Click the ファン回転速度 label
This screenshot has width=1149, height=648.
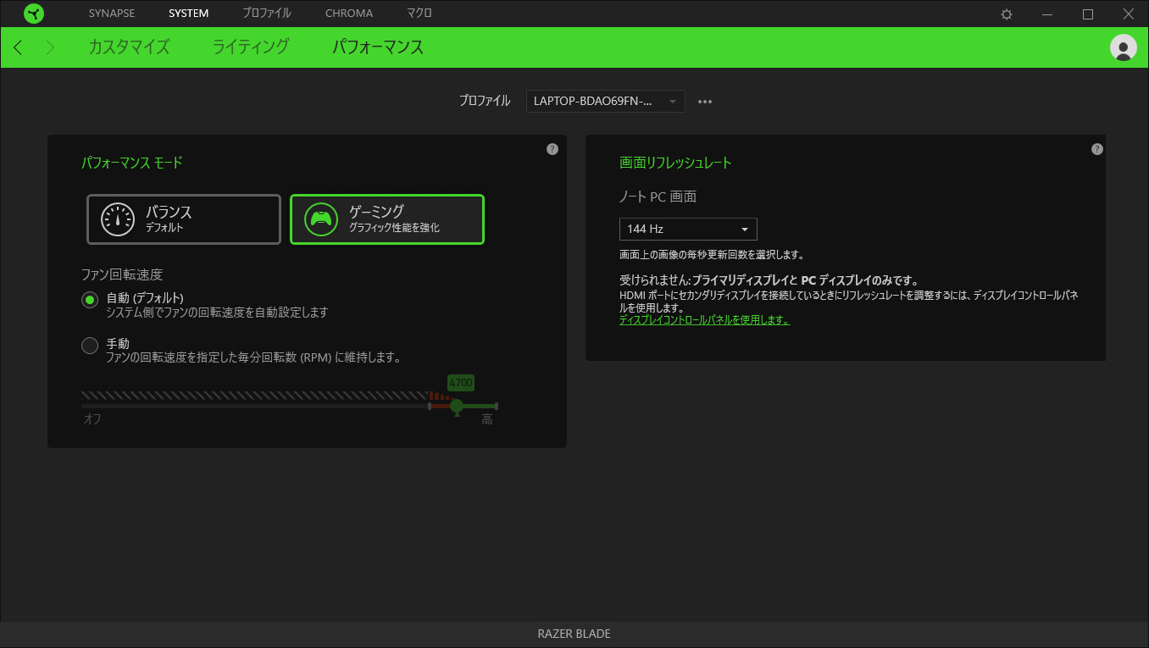pyautogui.click(x=122, y=275)
